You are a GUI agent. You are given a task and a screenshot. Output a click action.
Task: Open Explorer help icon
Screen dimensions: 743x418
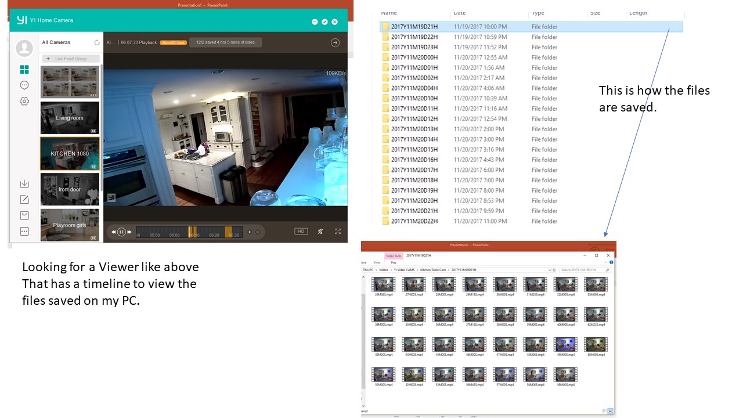(611, 262)
